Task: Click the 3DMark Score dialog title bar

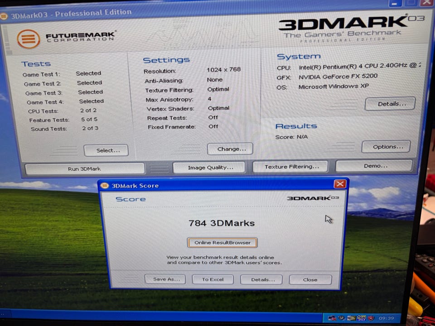Action: 223,185
